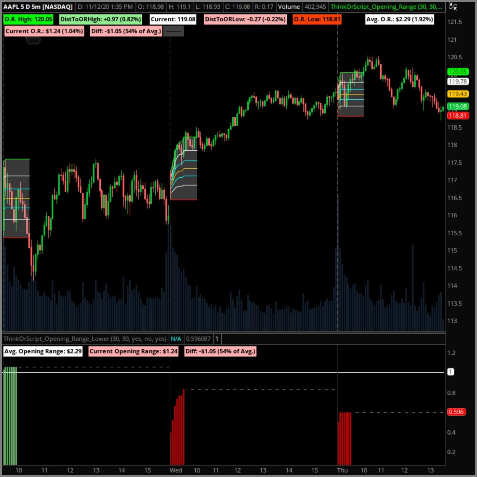Click the AAPL 5 D 5m [NASDAQ] symbol header
477x477 pixels.
tap(38, 6)
